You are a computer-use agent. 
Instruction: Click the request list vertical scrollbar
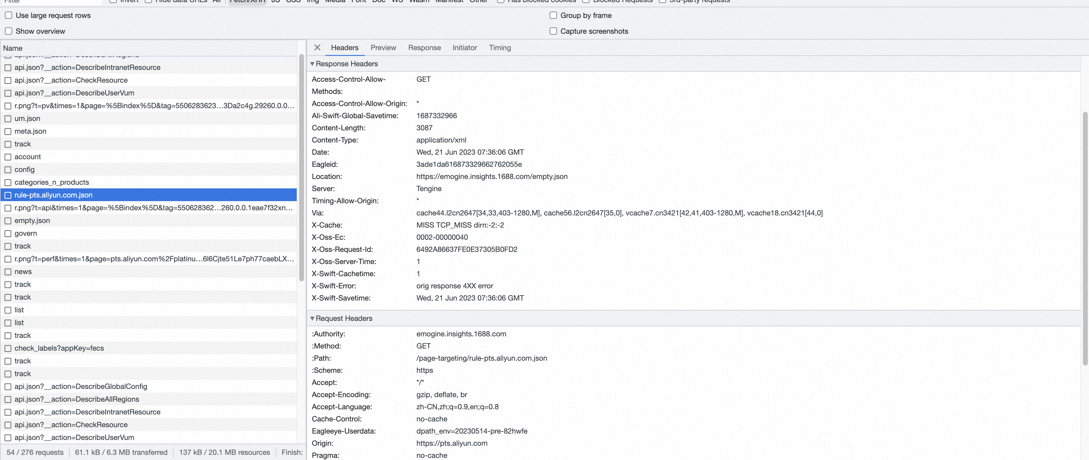301,169
